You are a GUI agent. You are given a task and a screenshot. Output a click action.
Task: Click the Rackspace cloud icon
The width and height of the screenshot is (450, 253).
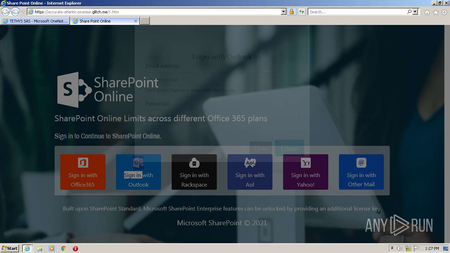(194, 163)
